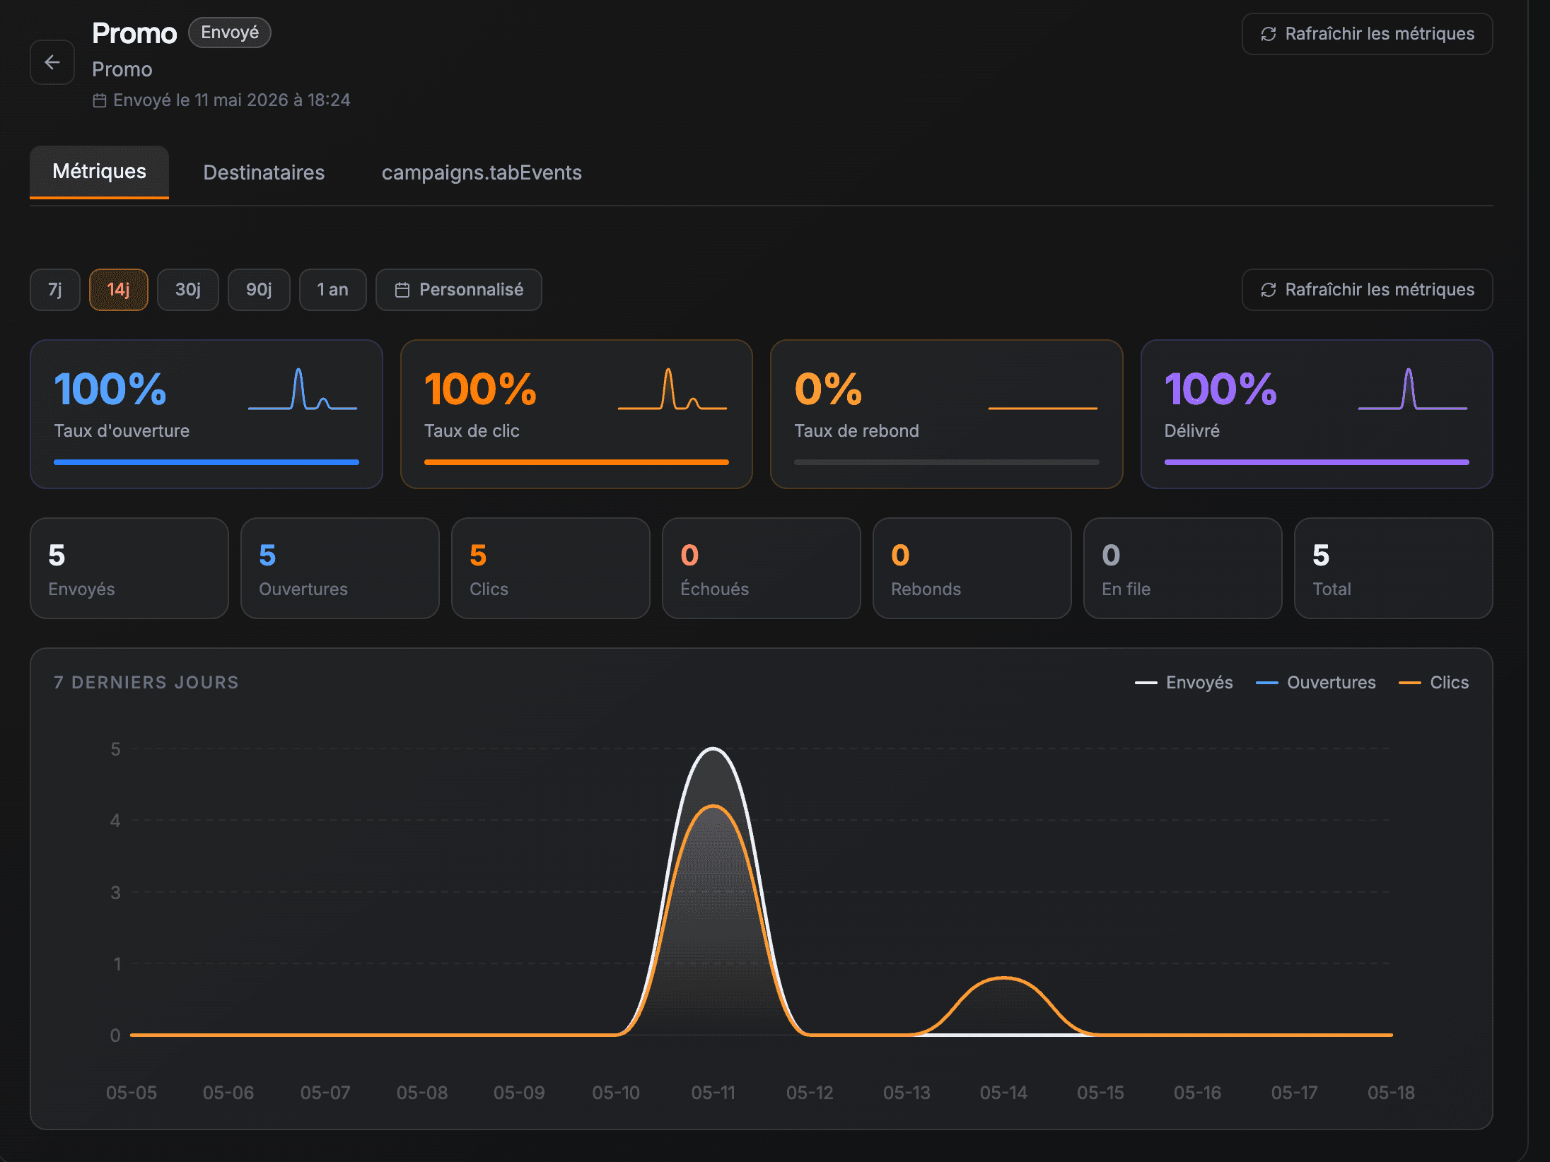This screenshot has width=1550, height=1162.
Task: Click the Taux d'ouverture progress bar
Action: [206, 462]
